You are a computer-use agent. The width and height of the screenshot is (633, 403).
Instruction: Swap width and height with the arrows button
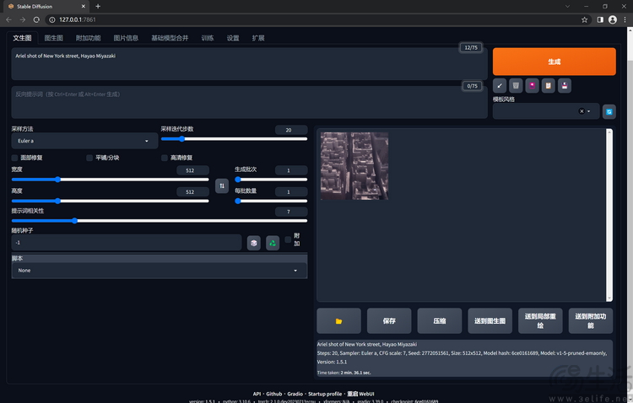point(222,185)
